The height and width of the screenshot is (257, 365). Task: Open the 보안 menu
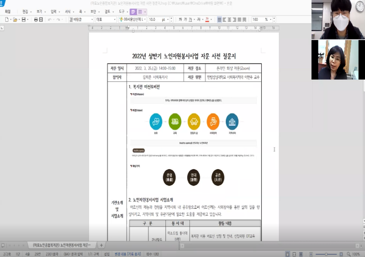(x=93, y=12)
